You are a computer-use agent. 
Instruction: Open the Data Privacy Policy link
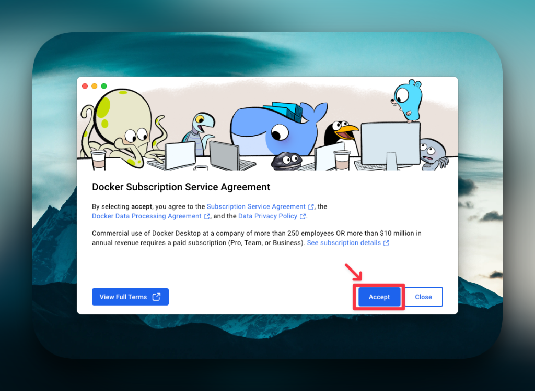pos(268,216)
